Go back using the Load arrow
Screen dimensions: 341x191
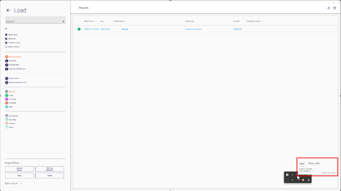[x=8, y=11]
